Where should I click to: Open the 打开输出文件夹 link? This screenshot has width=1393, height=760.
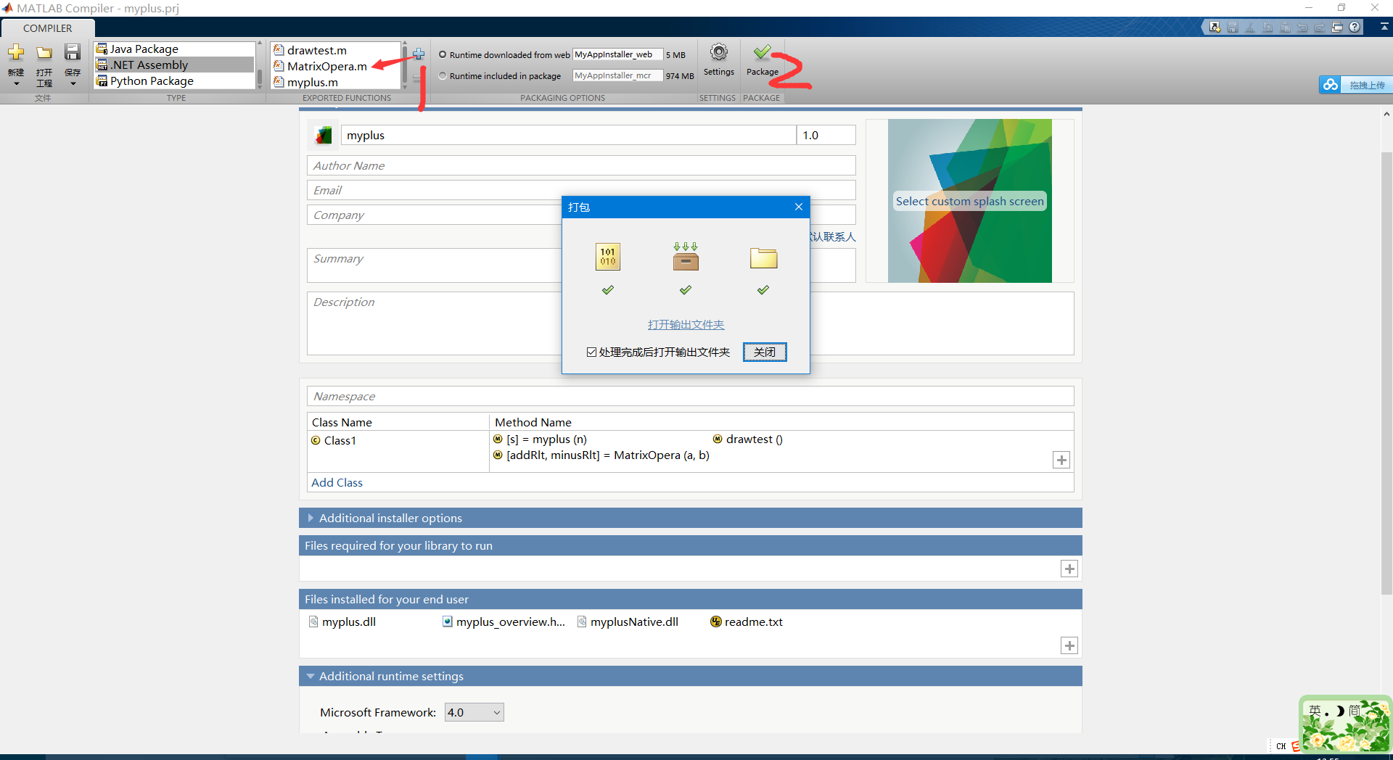point(686,324)
